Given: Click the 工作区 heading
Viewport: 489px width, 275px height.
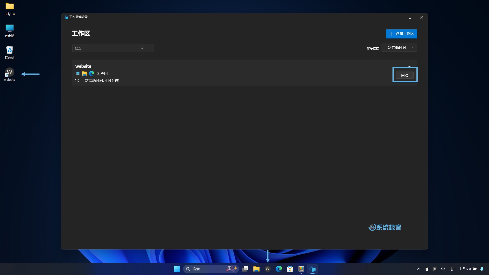Looking at the screenshot, I should point(81,33).
